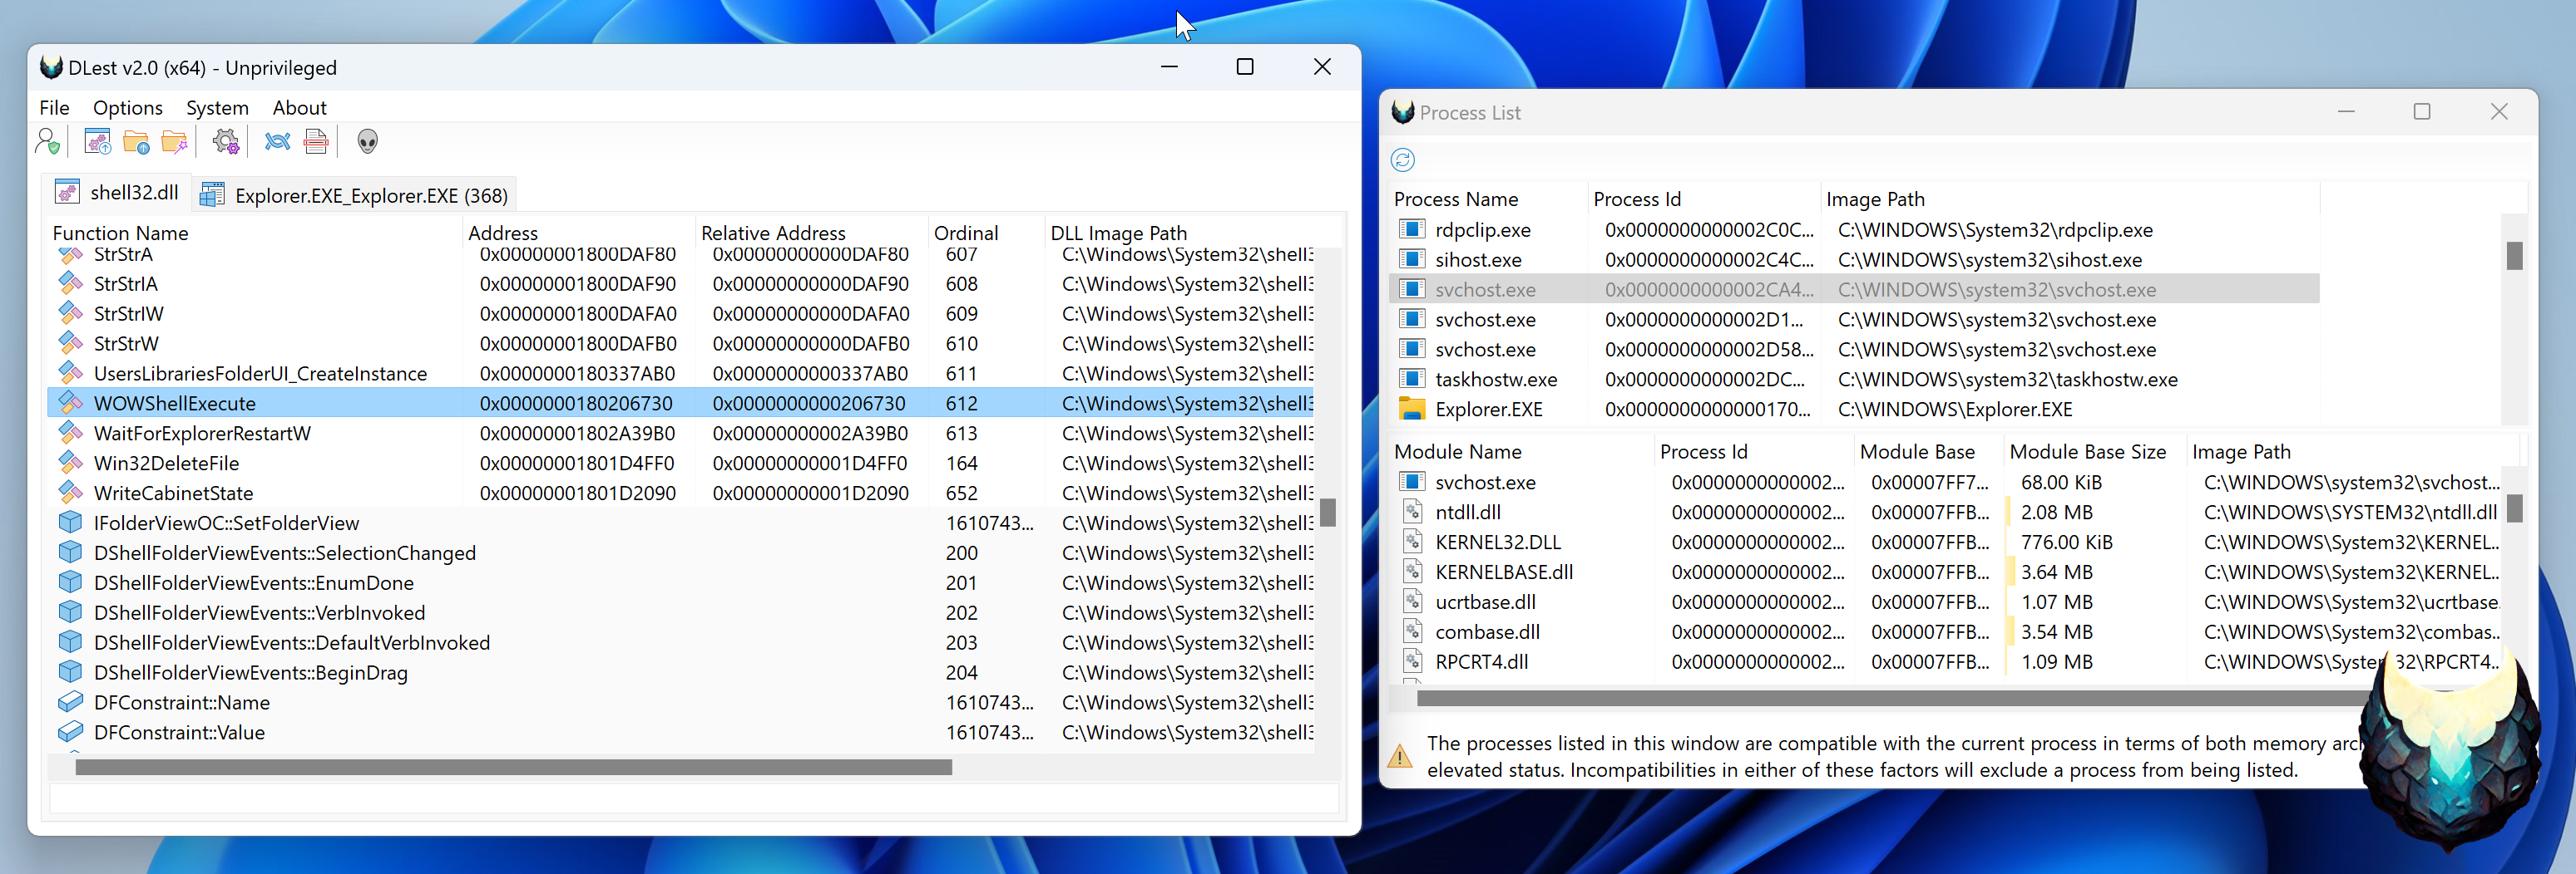Click the cube icon for IFolderViewOC::SetFolderView
This screenshot has height=874, width=2576.
click(70, 523)
